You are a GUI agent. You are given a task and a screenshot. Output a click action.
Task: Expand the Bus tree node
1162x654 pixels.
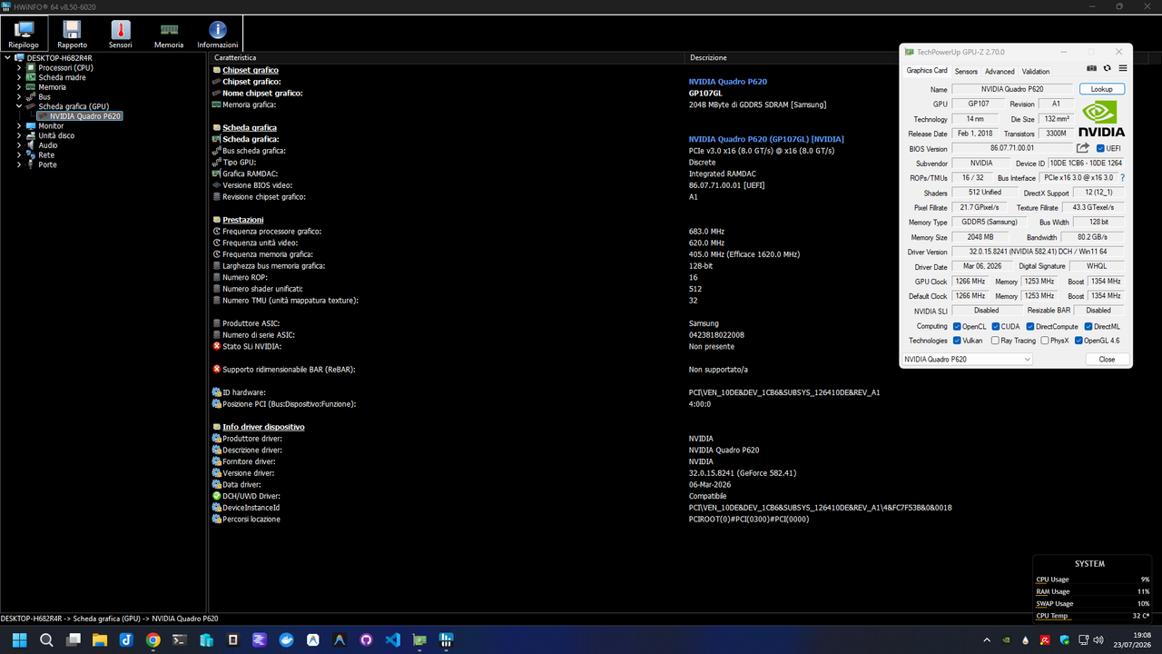[19, 97]
